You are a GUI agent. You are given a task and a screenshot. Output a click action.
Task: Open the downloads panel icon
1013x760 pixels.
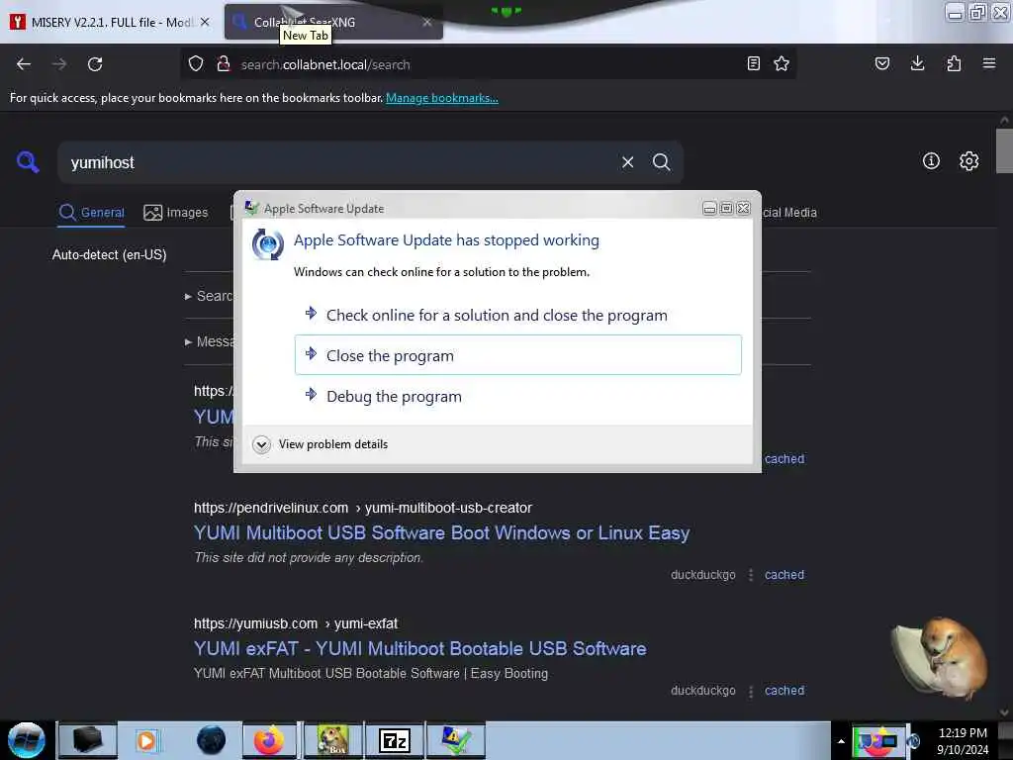pyautogui.click(x=917, y=63)
